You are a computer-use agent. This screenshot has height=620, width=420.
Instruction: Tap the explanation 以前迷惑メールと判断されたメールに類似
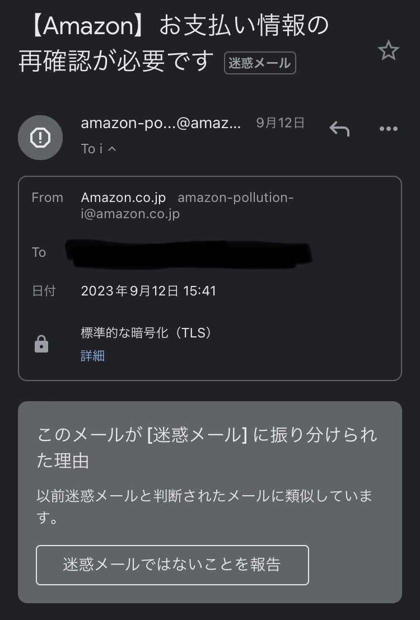click(x=204, y=496)
